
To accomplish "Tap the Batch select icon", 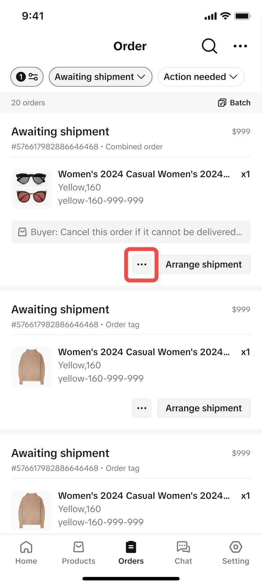I will click(x=222, y=103).
